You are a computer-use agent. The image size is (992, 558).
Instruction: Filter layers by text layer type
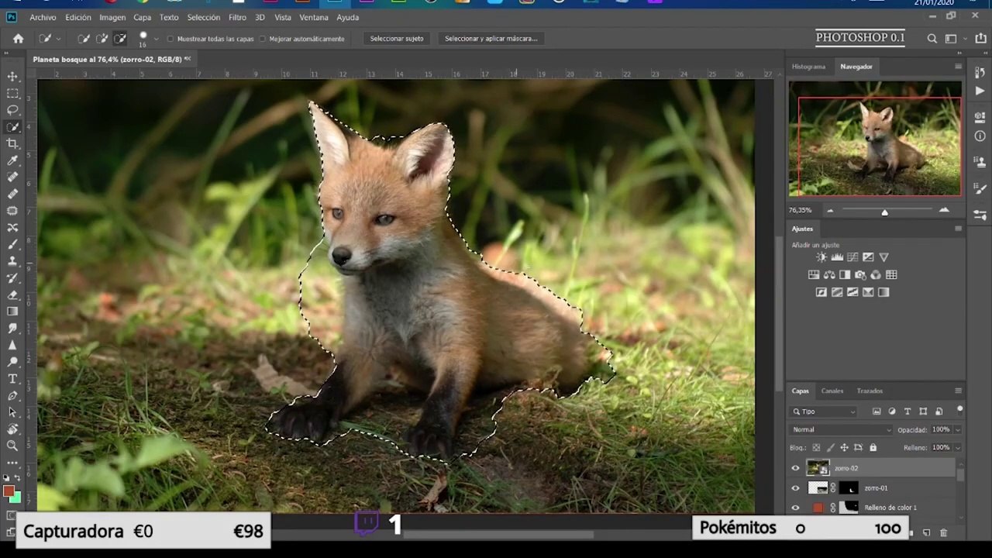(x=908, y=412)
